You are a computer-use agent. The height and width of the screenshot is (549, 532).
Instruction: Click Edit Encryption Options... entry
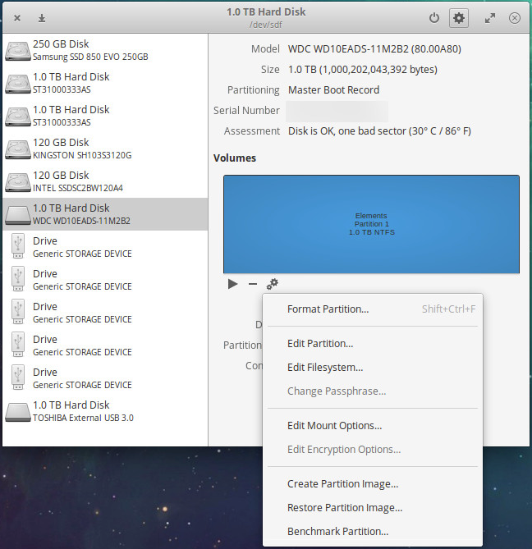[x=373, y=450]
